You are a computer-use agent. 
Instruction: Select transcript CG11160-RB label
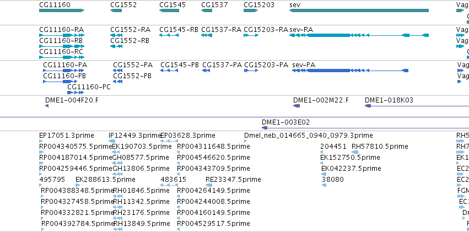61,41
